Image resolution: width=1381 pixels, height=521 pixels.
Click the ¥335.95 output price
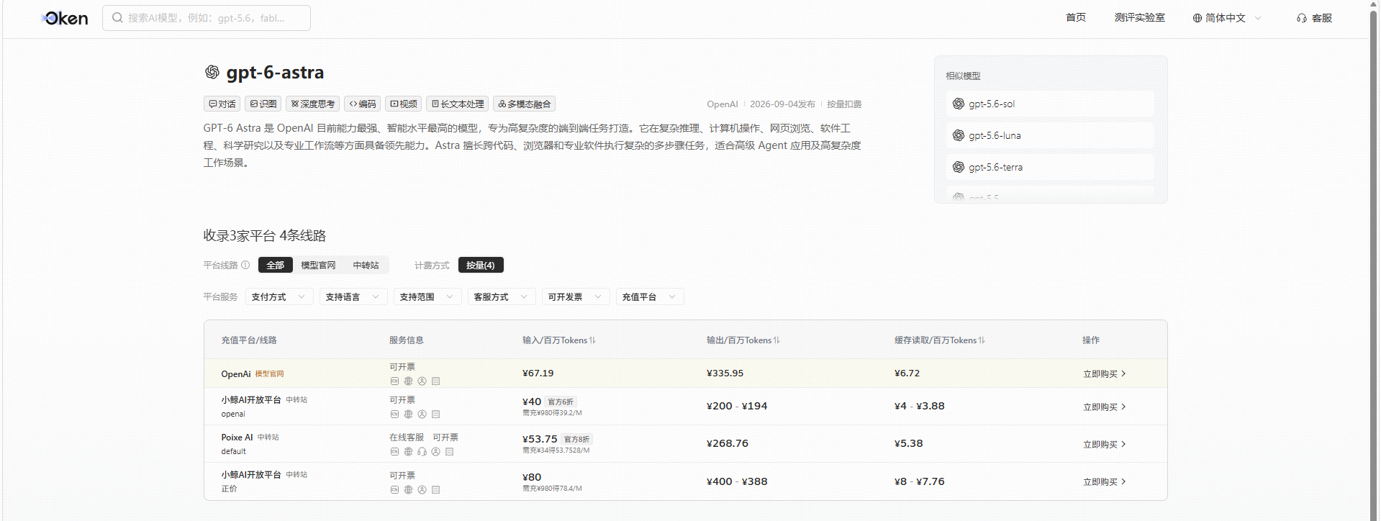point(725,373)
